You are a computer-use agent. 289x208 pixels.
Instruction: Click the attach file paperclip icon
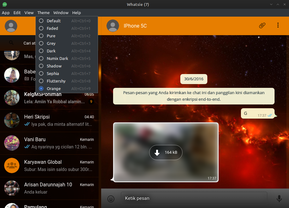262,25
